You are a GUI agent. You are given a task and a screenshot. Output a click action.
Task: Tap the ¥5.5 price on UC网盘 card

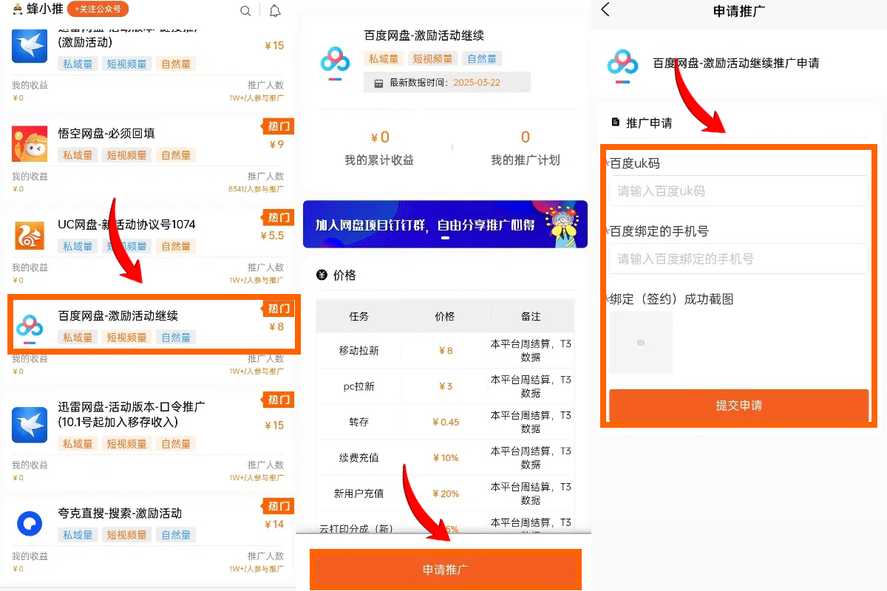(271, 236)
